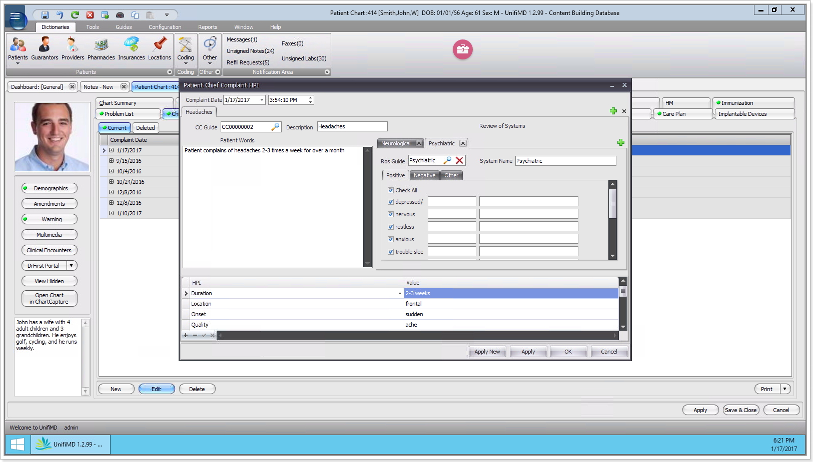Open the Coding ribbon dropdown
Viewport: 813px width, 462px height.
pos(186,64)
